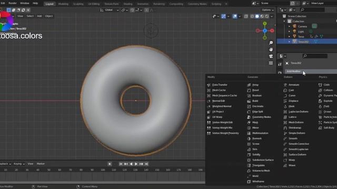Image resolution: width=337 pixels, height=189 pixels.
Task: Toggle solid viewport shading
Action: pyautogui.click(x=257, y=16)
